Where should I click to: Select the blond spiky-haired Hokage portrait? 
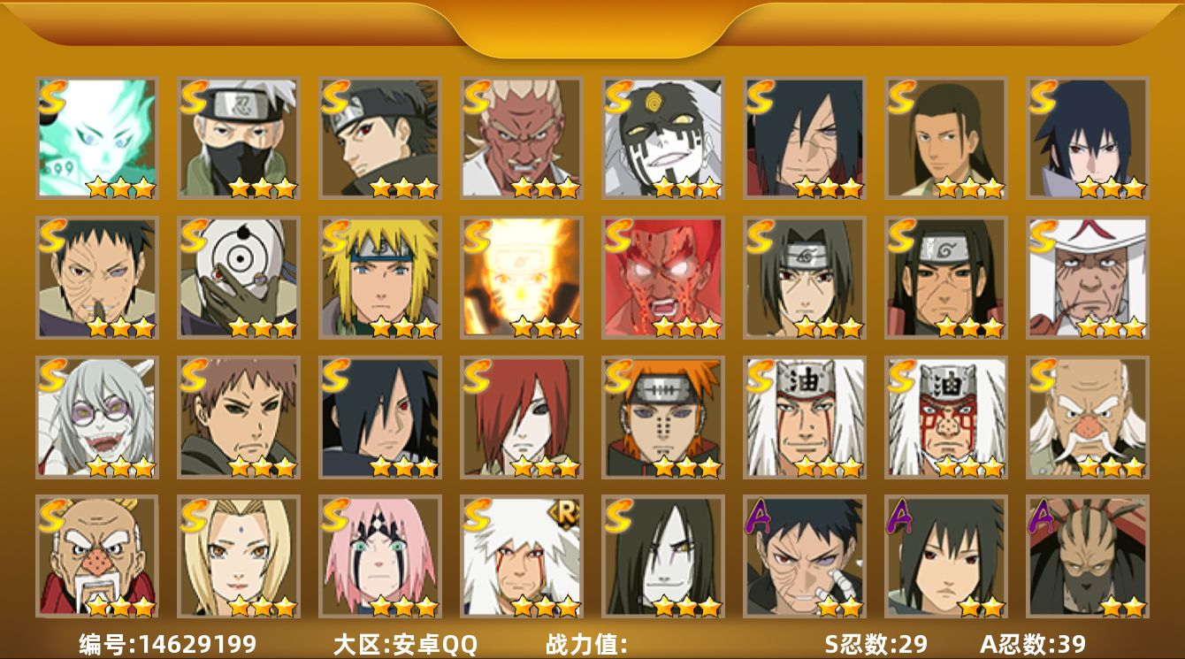[379, 277]
